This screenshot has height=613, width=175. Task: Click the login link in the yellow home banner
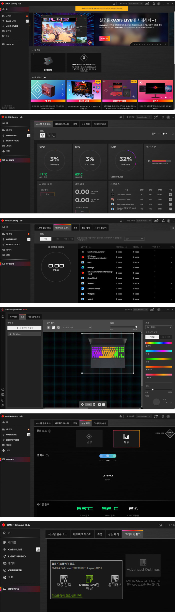click(112, 8)
